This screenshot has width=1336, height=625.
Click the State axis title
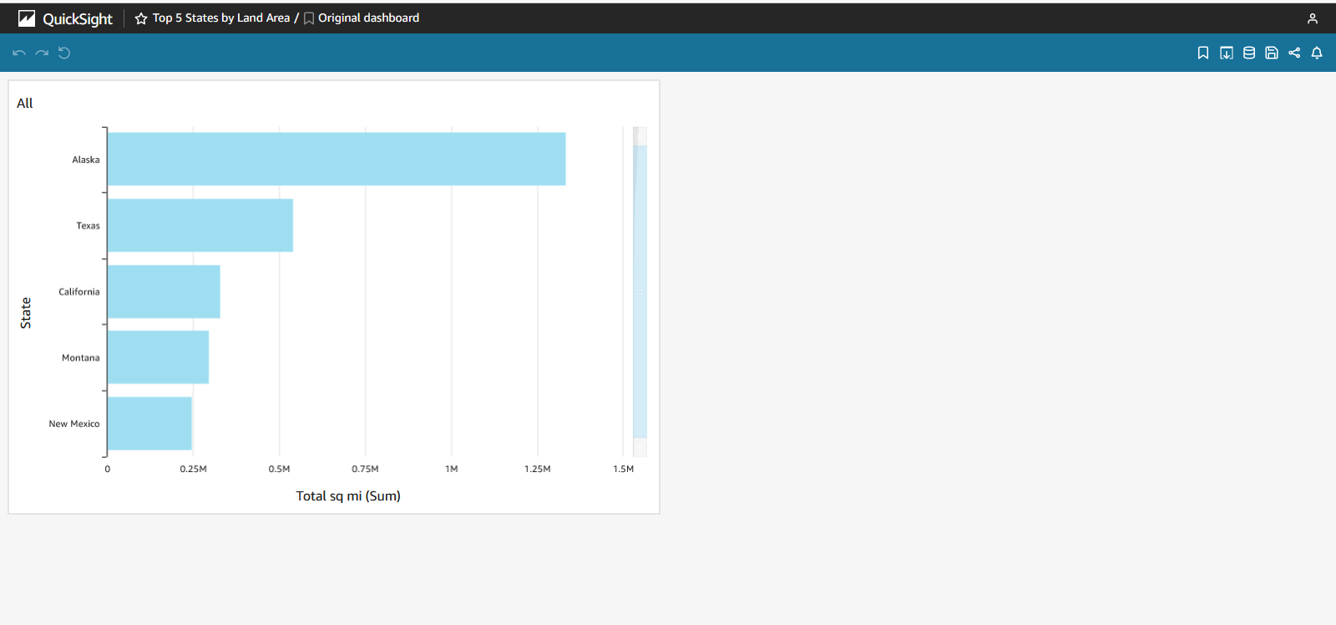click(x=26, y=312)
